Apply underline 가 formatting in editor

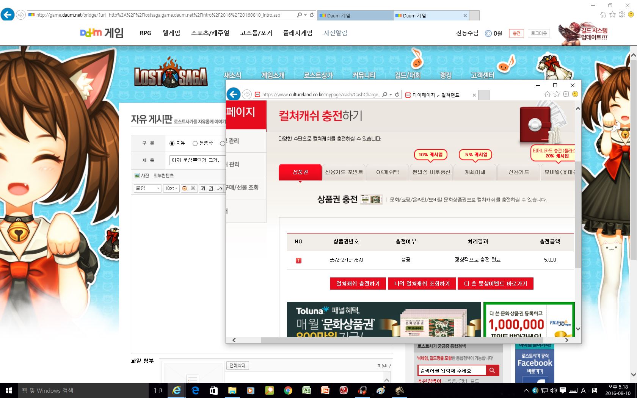211,188
